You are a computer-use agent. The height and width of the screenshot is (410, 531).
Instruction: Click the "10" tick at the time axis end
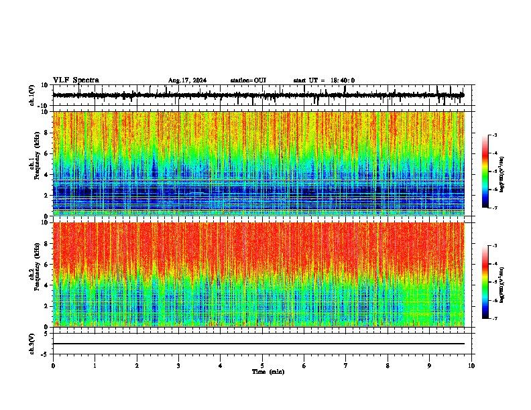(471, 366)
